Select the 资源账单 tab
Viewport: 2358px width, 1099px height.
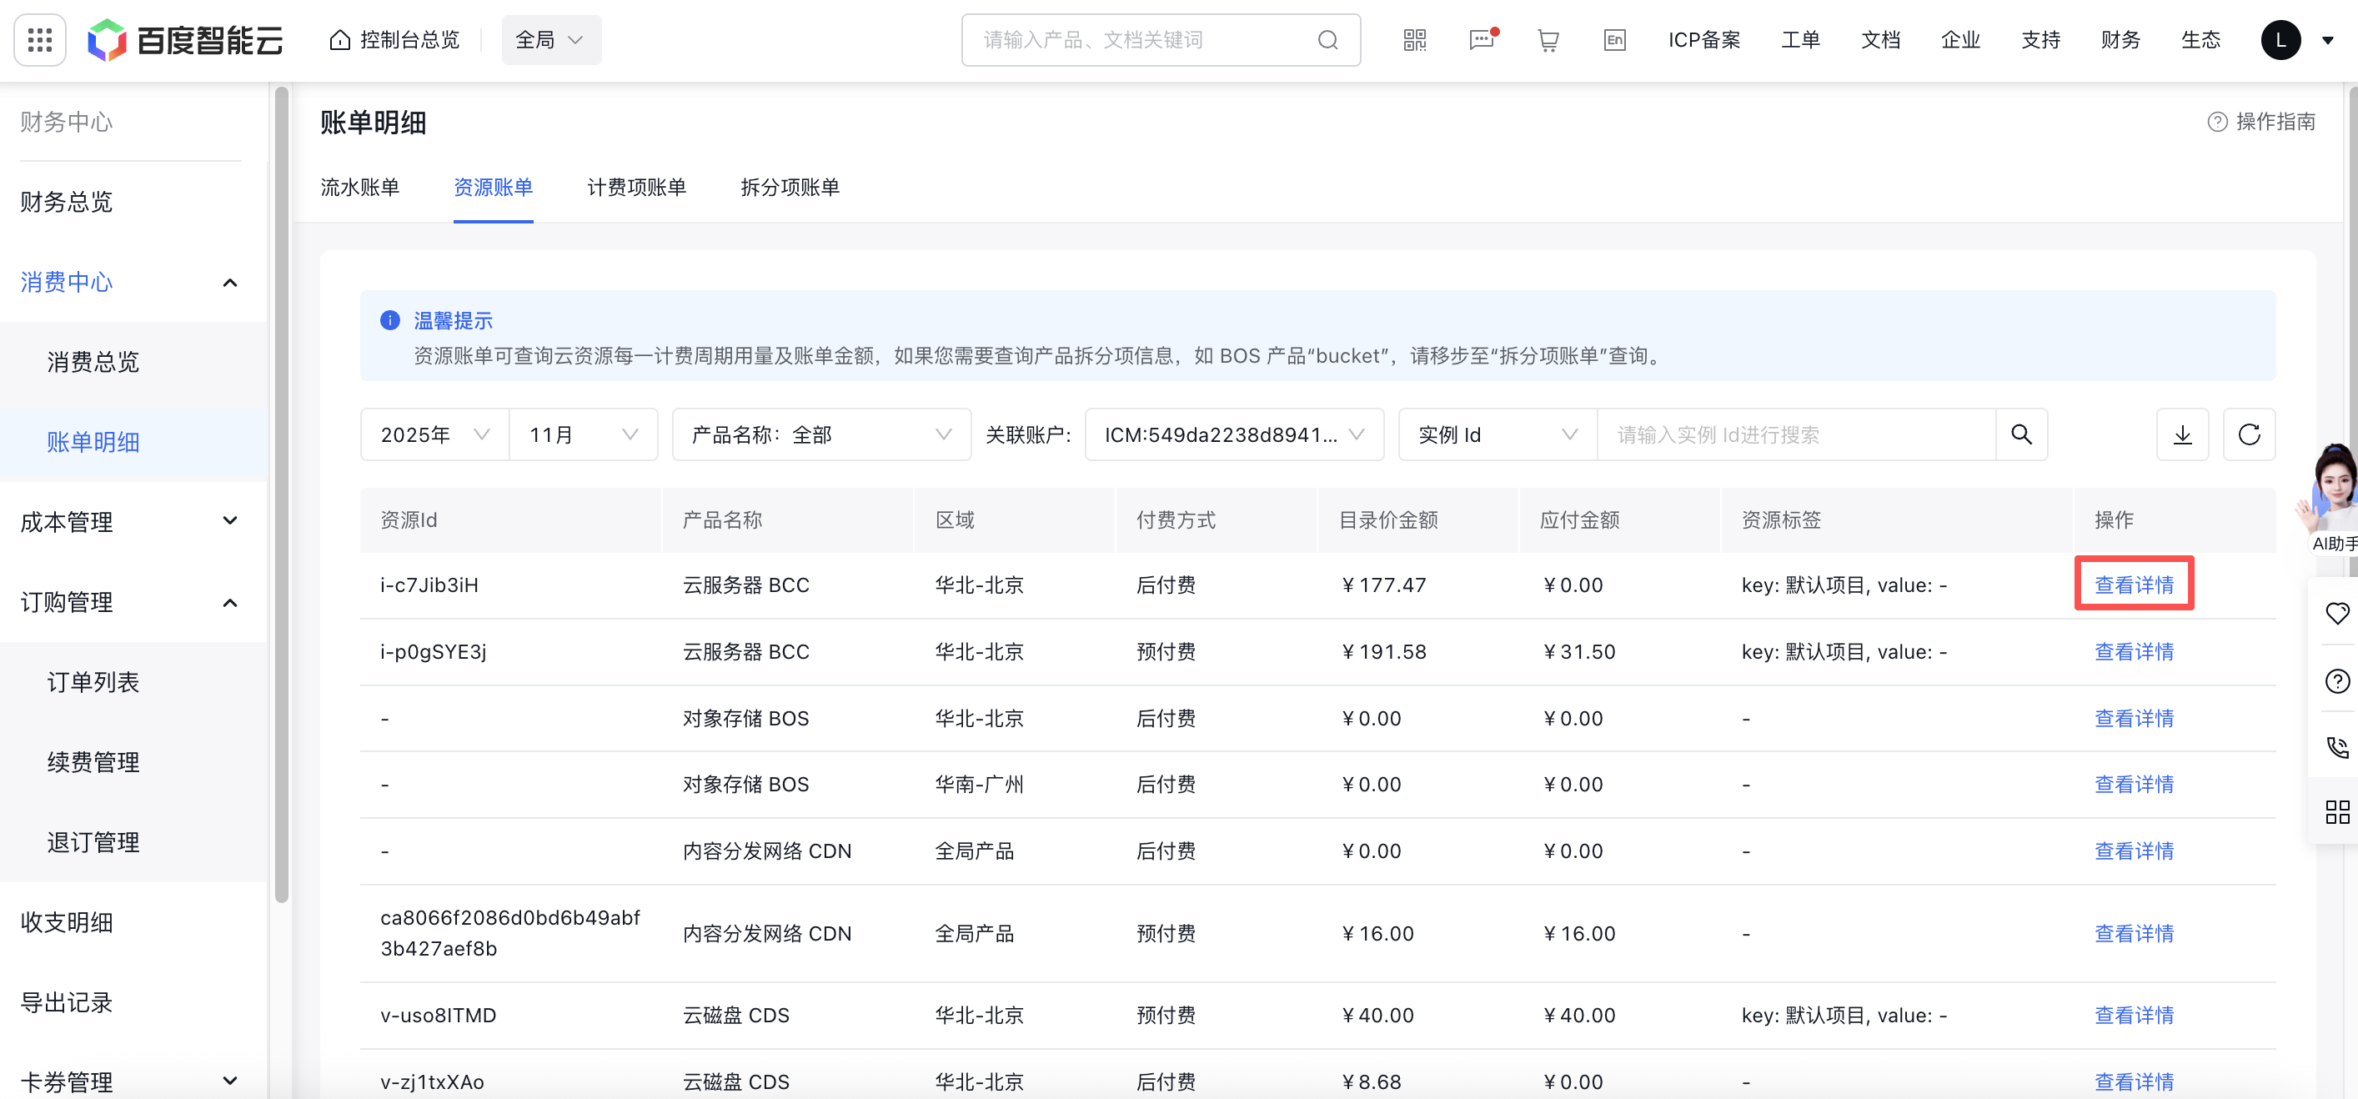[x=493, y=188]
